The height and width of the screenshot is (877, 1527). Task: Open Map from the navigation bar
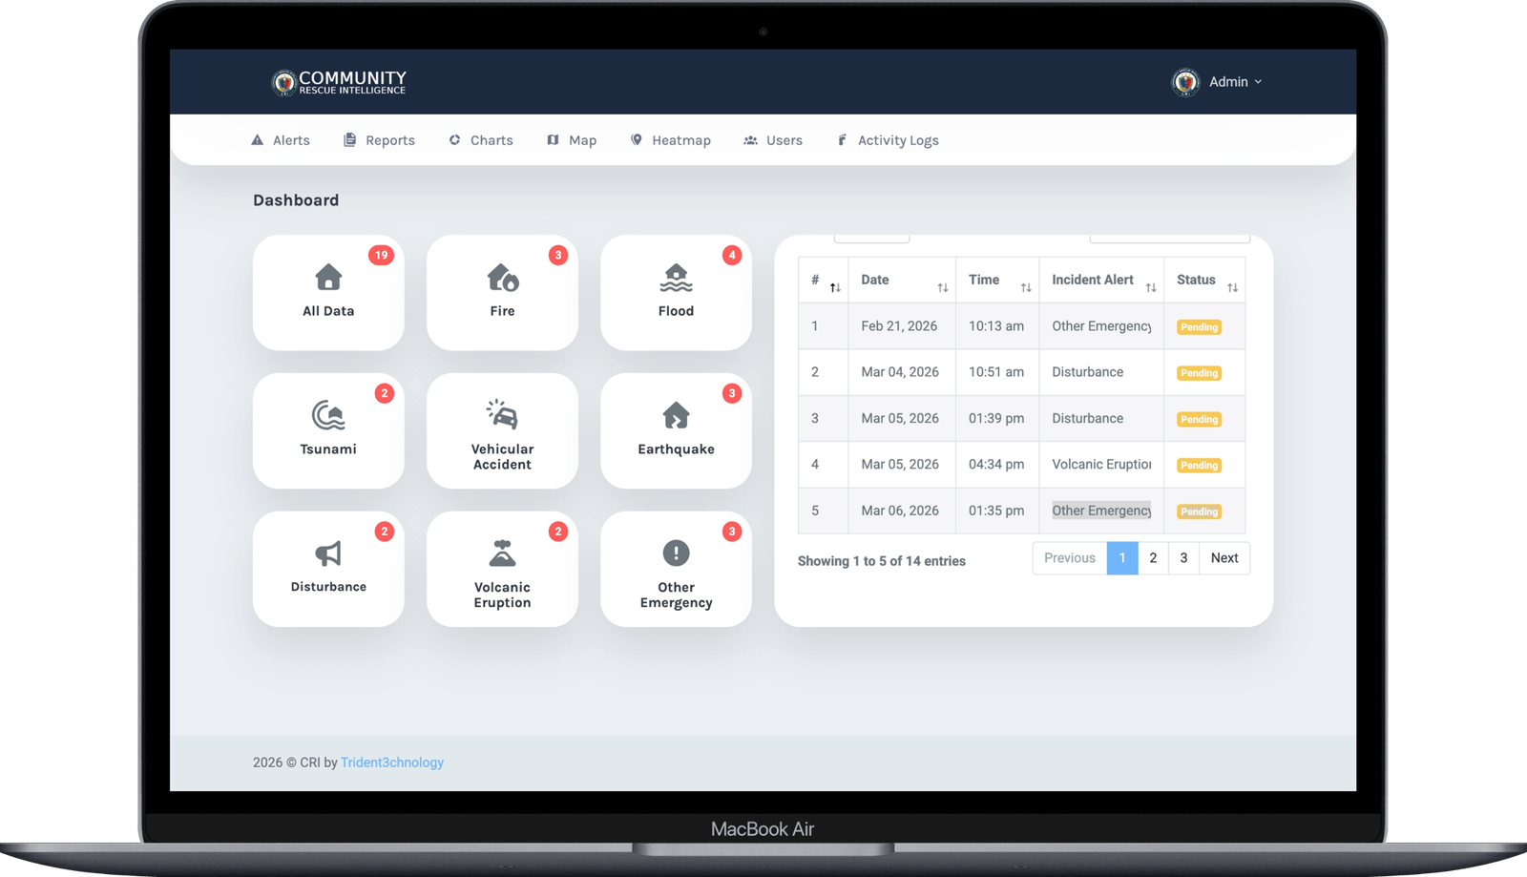coord(572,140)
